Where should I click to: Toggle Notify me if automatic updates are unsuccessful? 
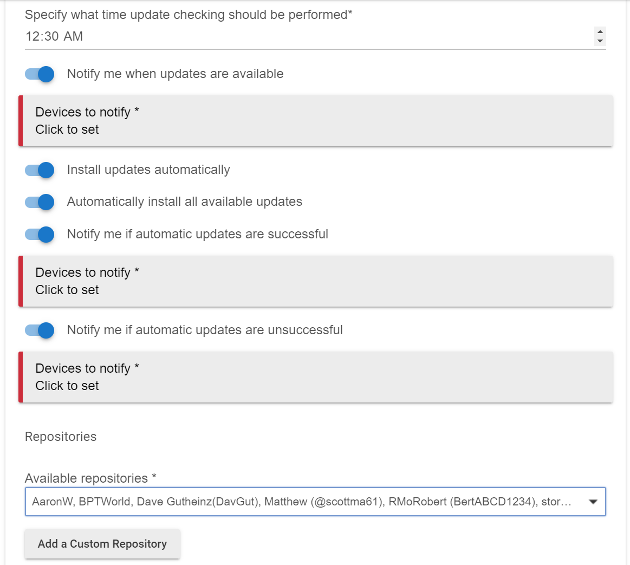pyautogui.click(x=40, y=330)
